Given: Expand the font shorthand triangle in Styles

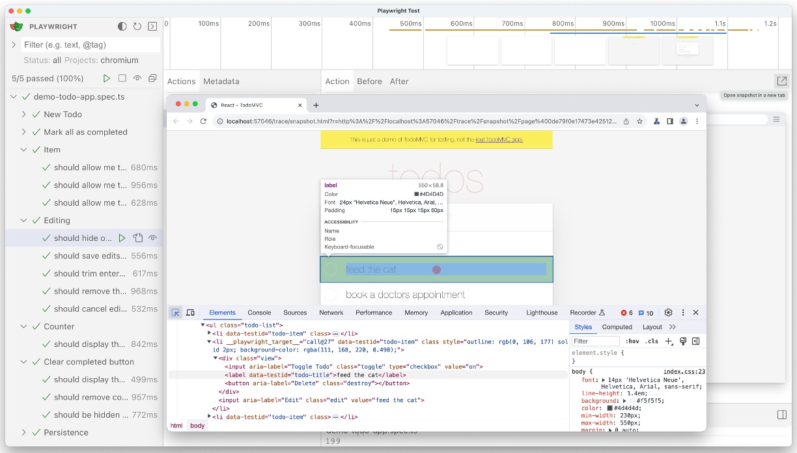Looking at the screenshot, I should pyautogui.click(x=603, y=379).
